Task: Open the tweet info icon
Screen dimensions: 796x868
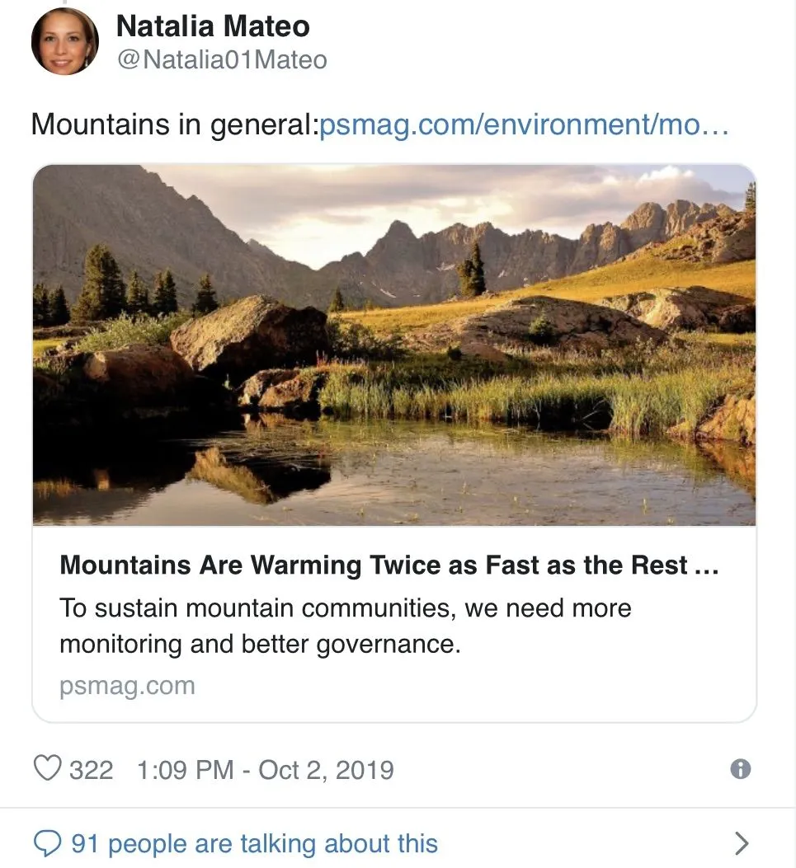Action: [741, 769]
